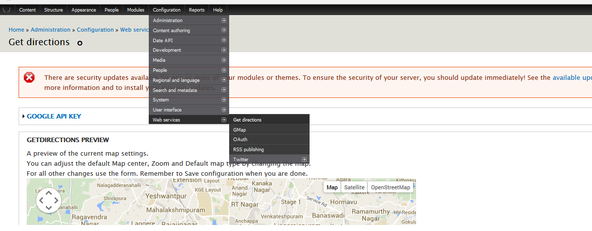Click the map pan control arrows
592x231 pixels.
(x=49, y=200)
